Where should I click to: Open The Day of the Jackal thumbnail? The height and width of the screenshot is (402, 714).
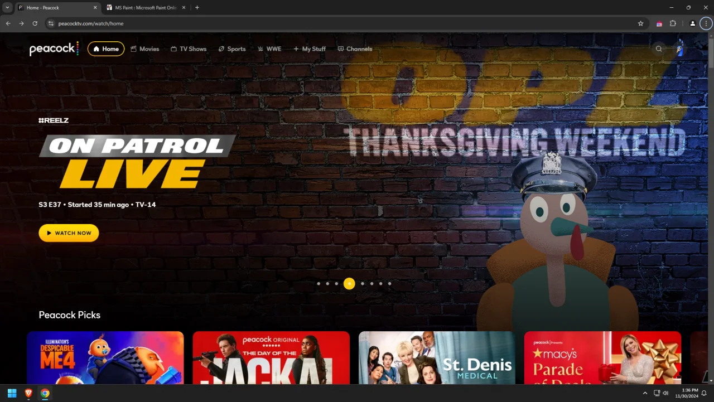[x=271, y=357]
